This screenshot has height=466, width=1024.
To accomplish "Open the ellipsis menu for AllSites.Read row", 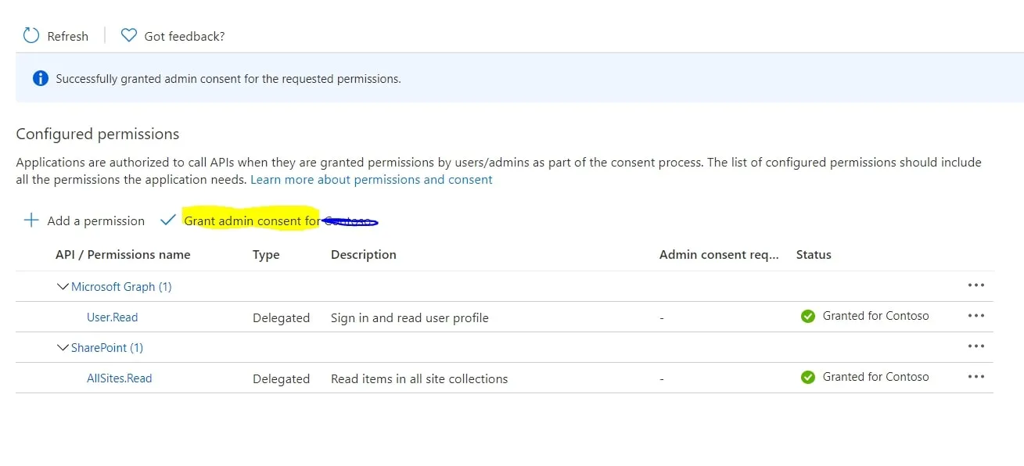I will click(x=975, y=377).
